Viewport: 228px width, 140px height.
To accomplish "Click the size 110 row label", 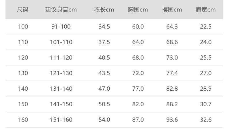I will 23,42.
